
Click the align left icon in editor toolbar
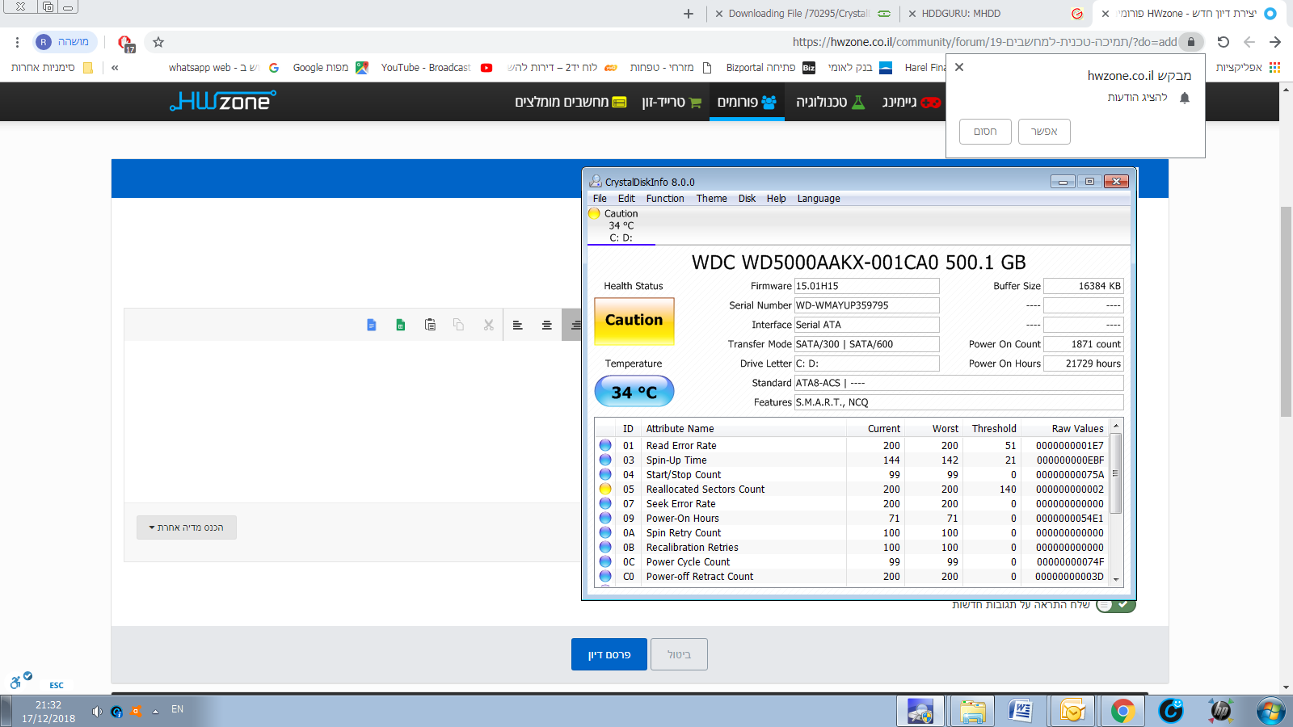518,325
